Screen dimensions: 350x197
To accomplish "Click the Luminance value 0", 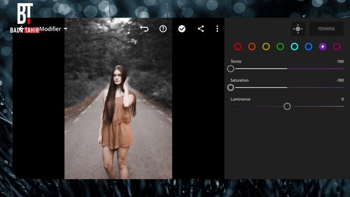I will [x=342, y=99].
